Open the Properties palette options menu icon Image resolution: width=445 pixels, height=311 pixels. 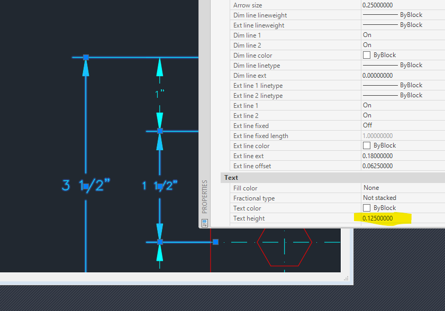[205, 223]
